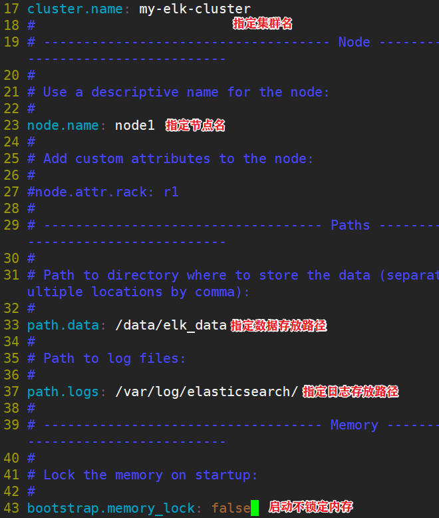
Task: Click the commented '#node.attr.rack: r1' line
Action: pyautogui.click(x=103, y=192)
